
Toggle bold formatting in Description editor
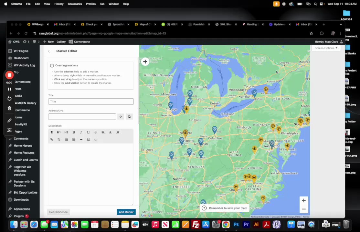point(74,132)
